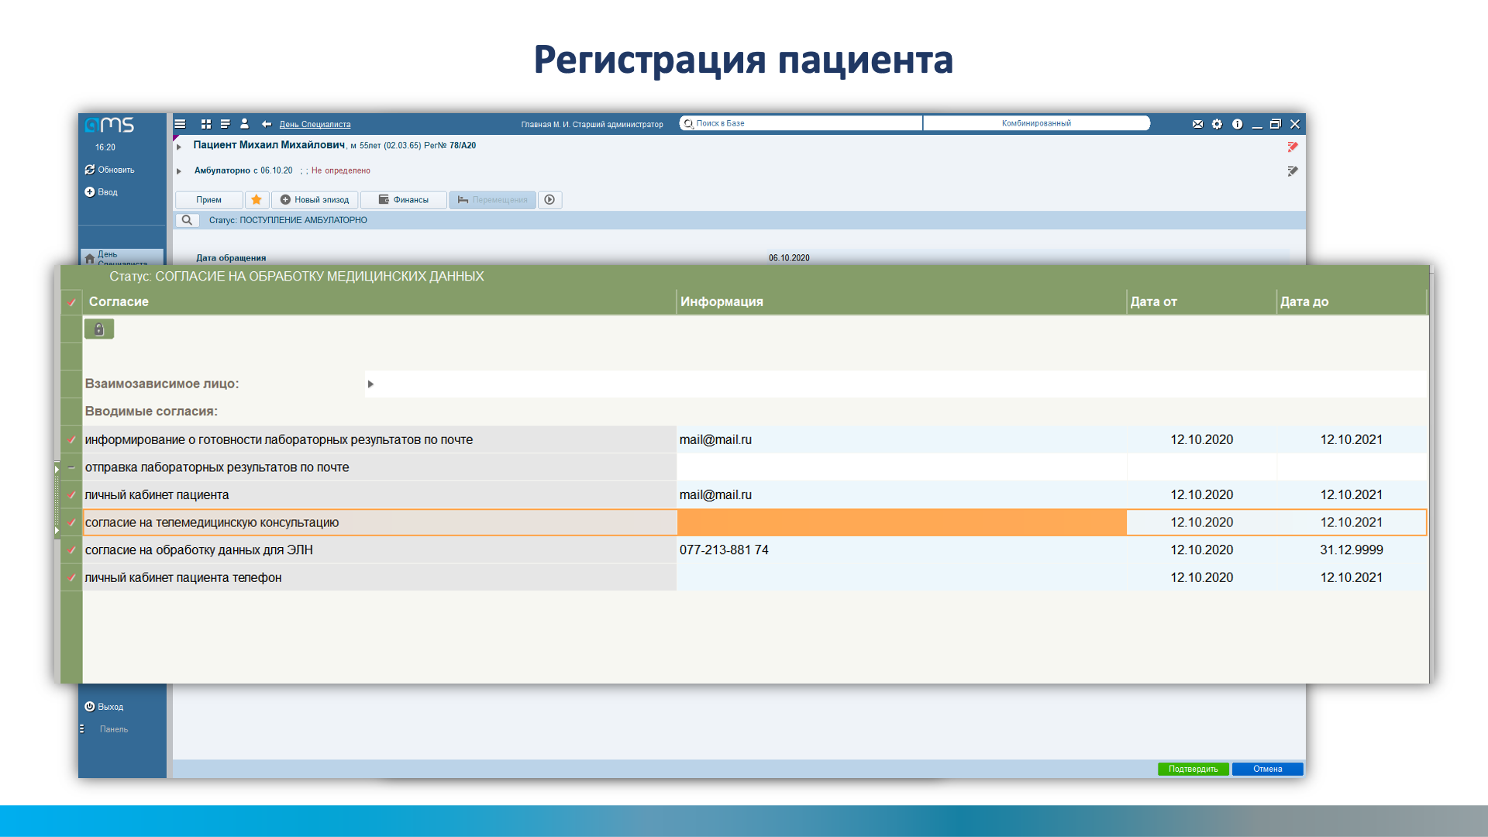Click the blue Отмена button

coord(1267,770)
